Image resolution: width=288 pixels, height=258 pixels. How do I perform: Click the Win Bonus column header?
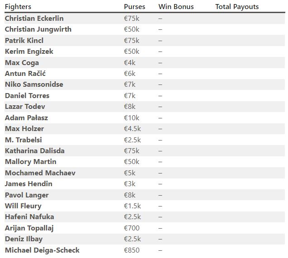point(176,7)
